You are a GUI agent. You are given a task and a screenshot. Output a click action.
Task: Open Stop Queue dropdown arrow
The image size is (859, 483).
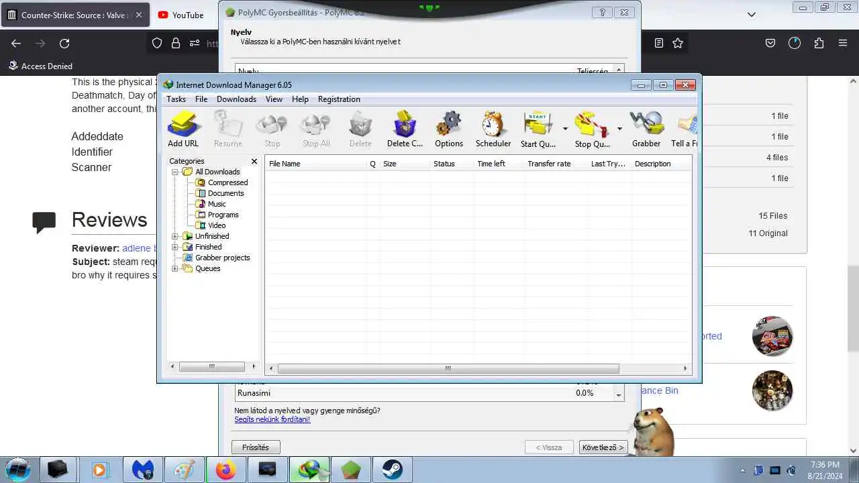(619, 129)
